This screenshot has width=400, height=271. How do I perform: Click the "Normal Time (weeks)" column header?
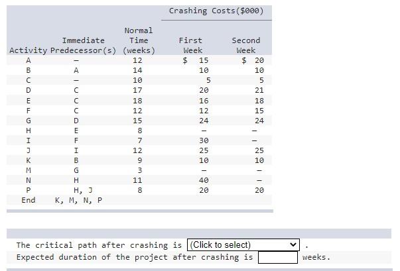click(139, 40)
